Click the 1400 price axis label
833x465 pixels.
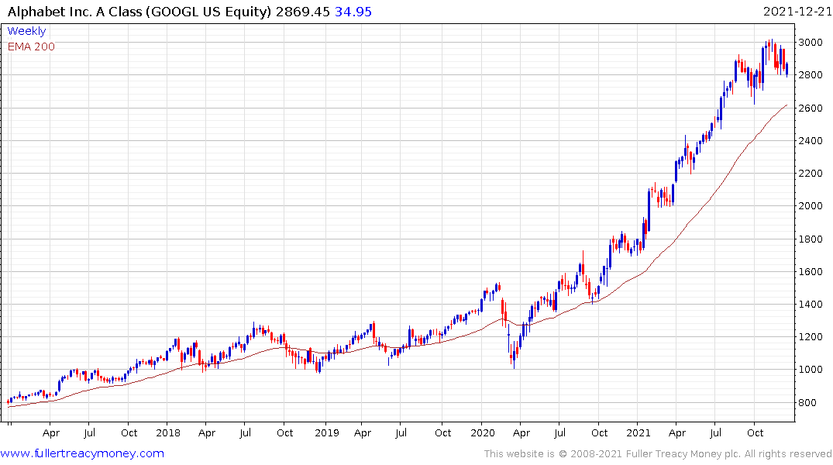[x=811, y=305]
